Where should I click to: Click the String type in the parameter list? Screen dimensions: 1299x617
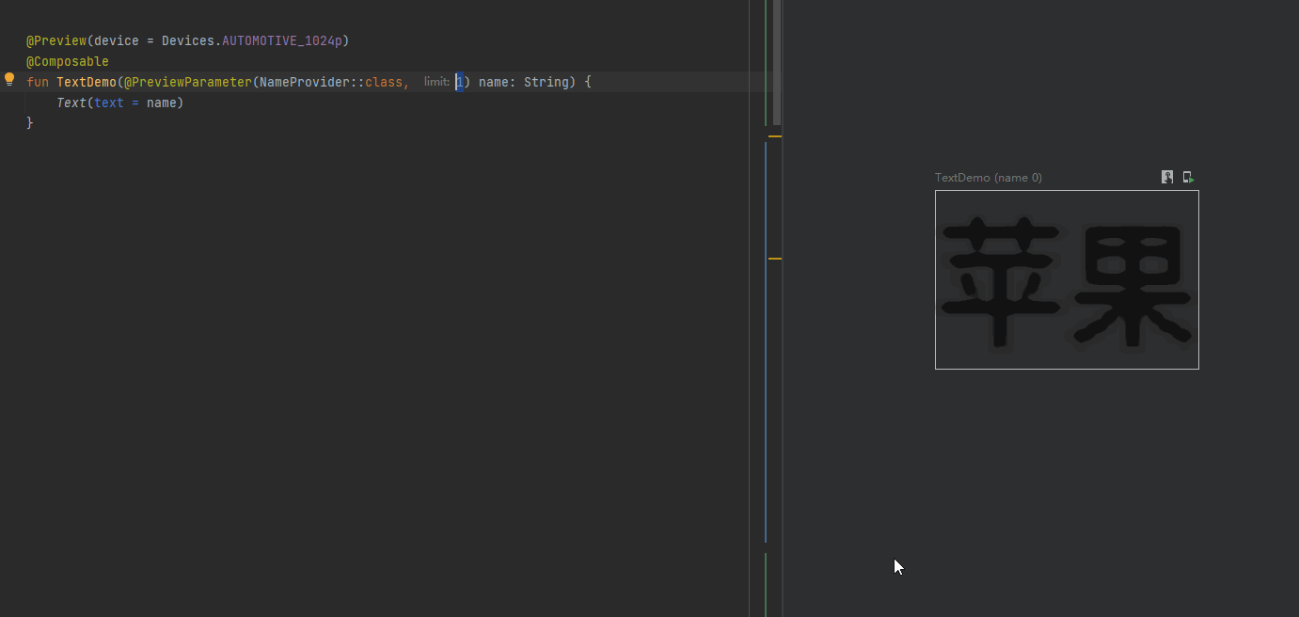coord(546,82)
